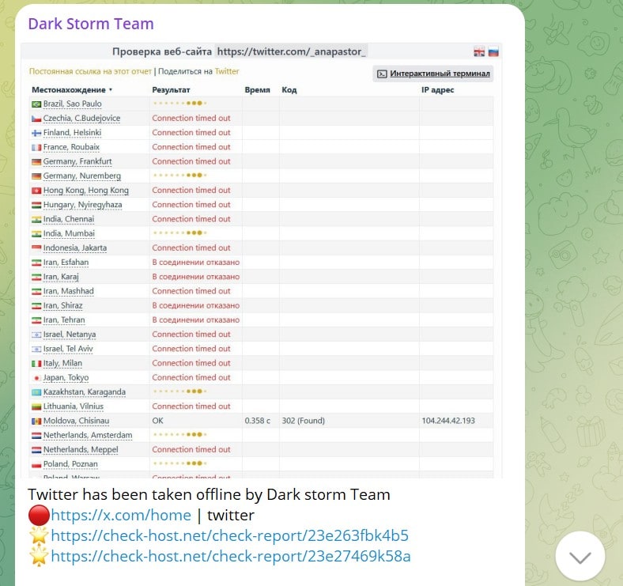The height and width of the screenshot is (586, 623).
Task: Click the scroll-to-bottom chevron button
Action: 580,557
